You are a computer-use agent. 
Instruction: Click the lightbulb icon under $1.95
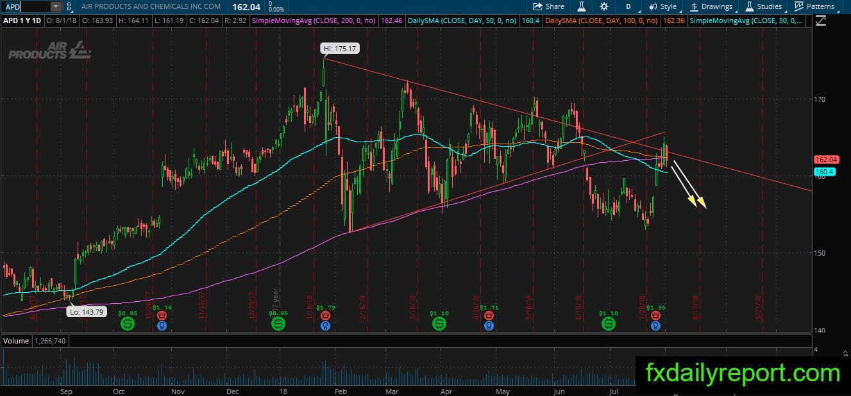coord(655,326)
